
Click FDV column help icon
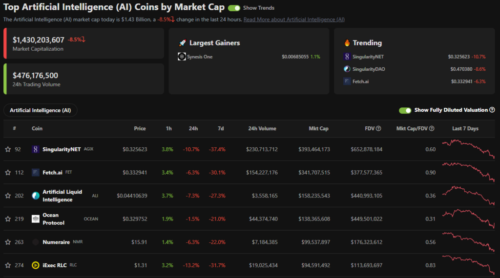(378, 128)
